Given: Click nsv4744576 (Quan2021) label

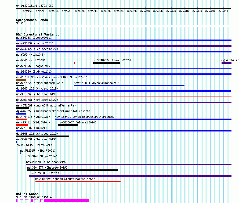Looking at the screenshot, I should (33, 117).
